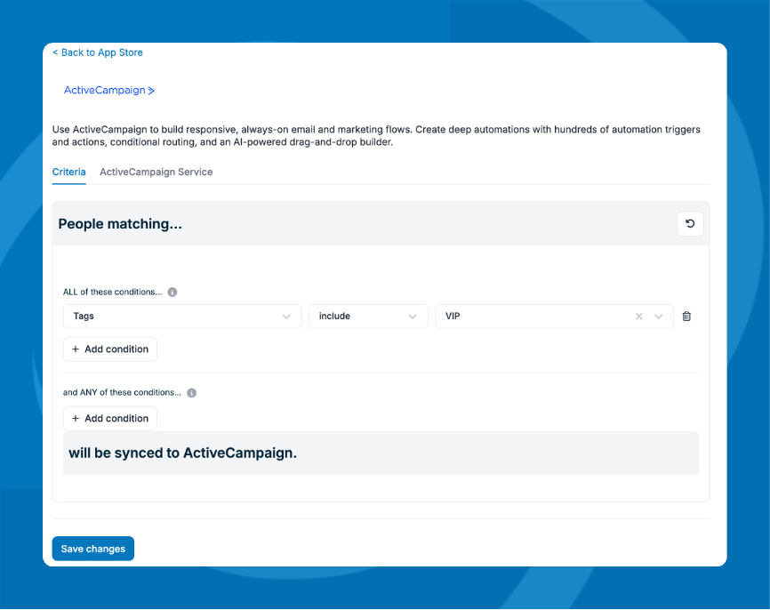Screen dimensions: 770x610
Task: Add condition under ANY of these conditions
Action: [110, 419]
